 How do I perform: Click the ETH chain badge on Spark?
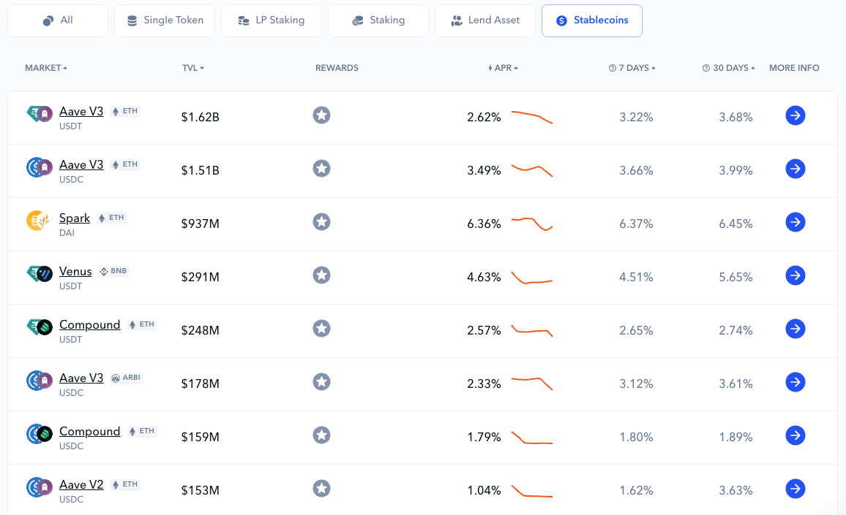(111, 218)
